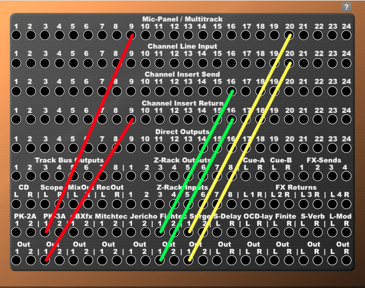Select CD left jack
This screenshot has height=288, width=365.
tap(16, 204)
